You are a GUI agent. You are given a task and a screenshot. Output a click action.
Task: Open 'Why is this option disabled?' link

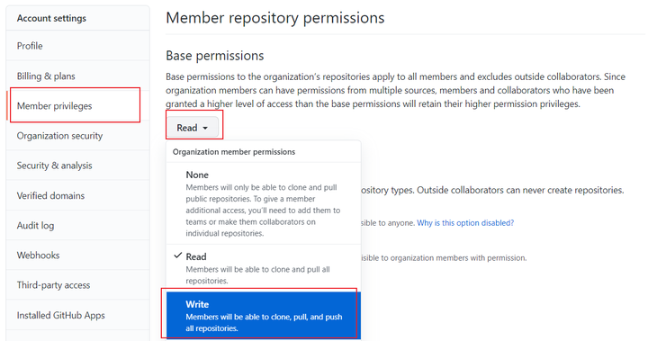click(x=465, y=223)
